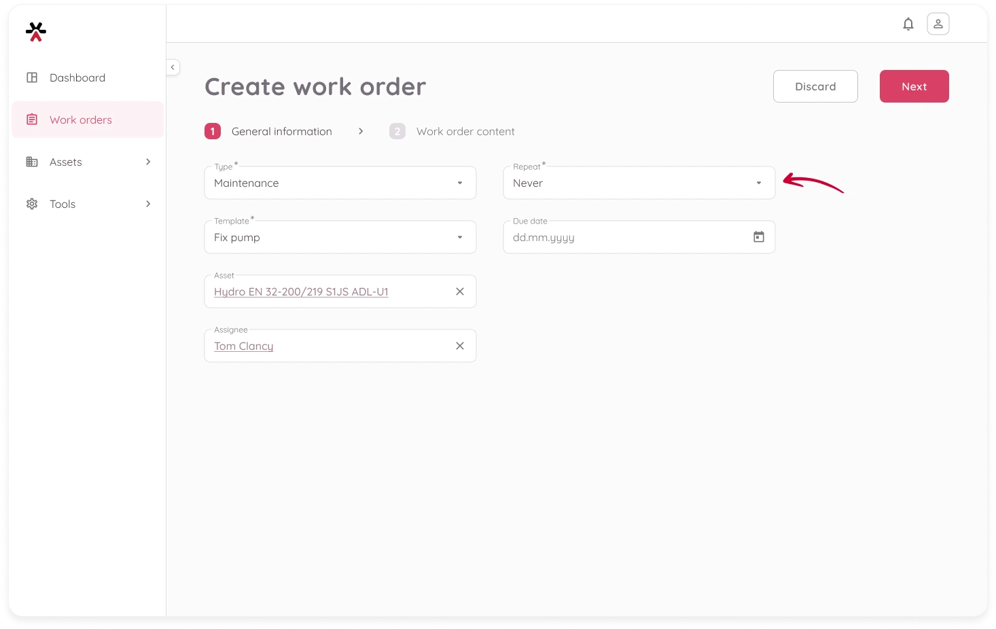This screenshot has height=629, width=996.
Task: Click the calendar icon in Due date
Action: click(758, 237)
